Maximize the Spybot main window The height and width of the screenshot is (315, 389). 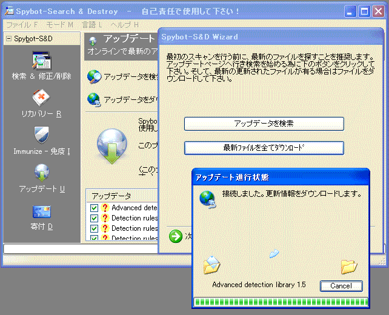coord(364,11)
